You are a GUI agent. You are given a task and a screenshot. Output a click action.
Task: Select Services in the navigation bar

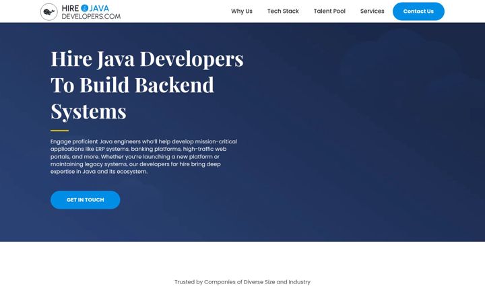[372, 11]
